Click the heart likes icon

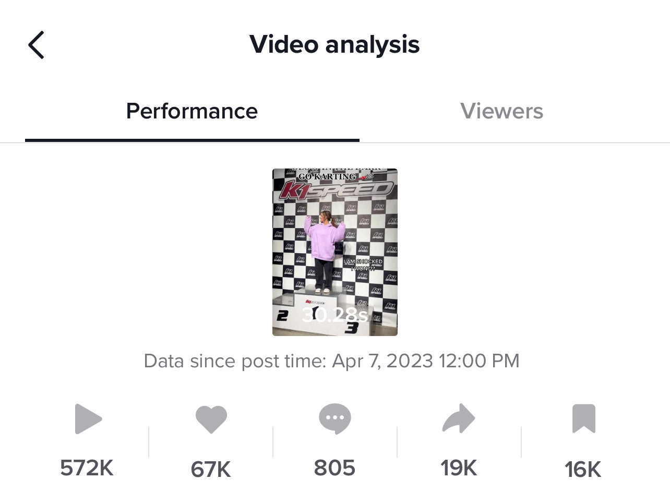pyautogui.click(x=211, y=419)
